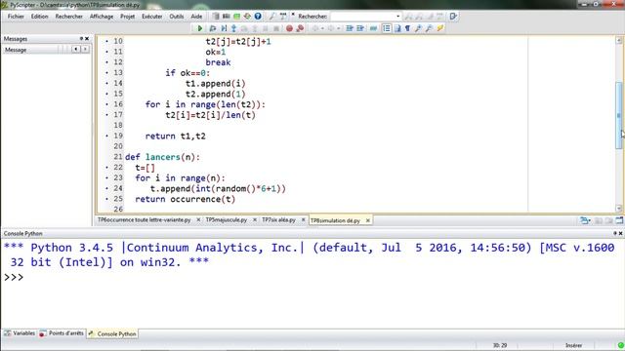Expand browse back history dropdown arrow
The width and height of the screenshot is (625, 351).
click(322, 28)
